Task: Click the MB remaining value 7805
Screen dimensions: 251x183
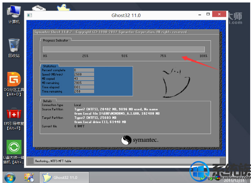Action: pos(84,83)
